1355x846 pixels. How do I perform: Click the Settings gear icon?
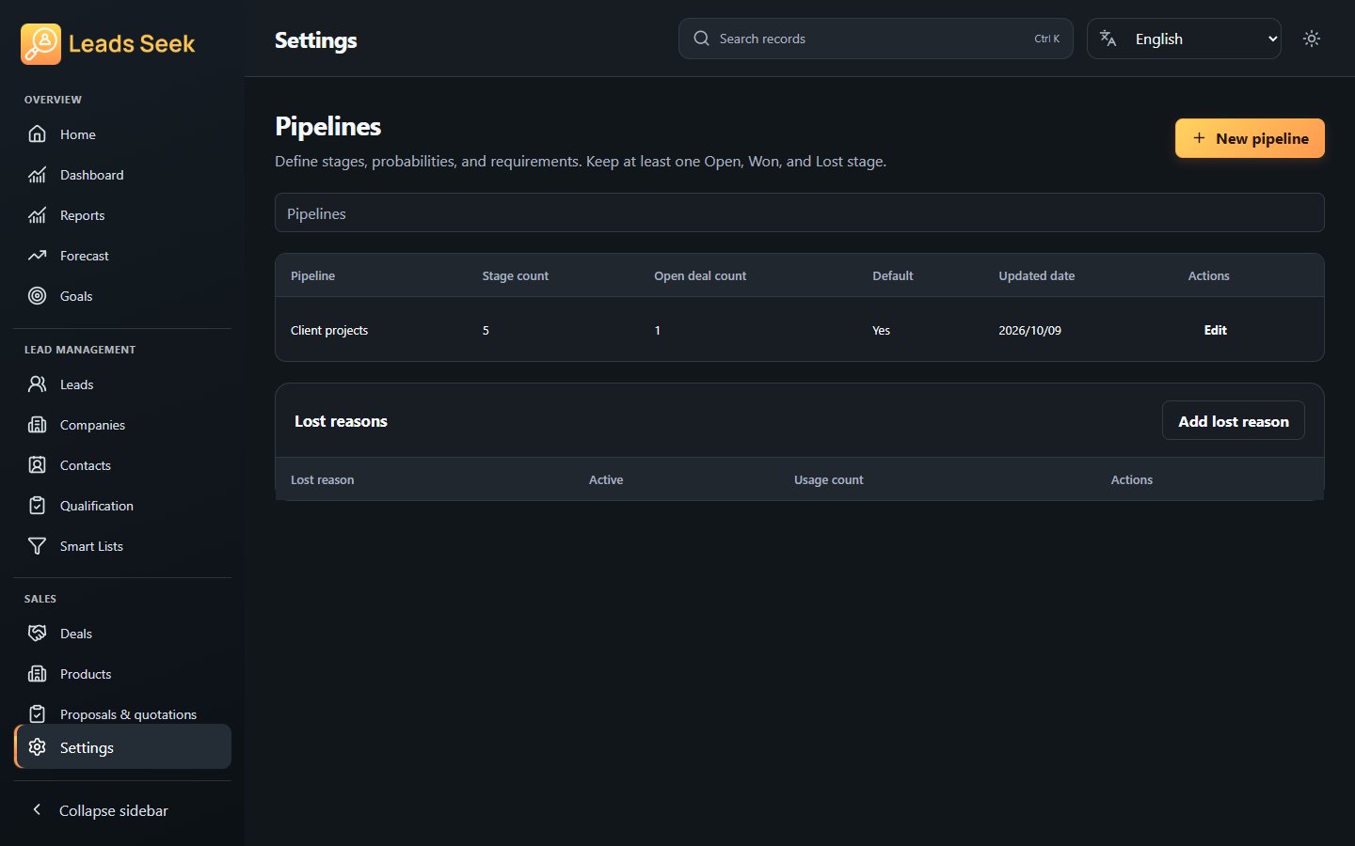(37, 747)
